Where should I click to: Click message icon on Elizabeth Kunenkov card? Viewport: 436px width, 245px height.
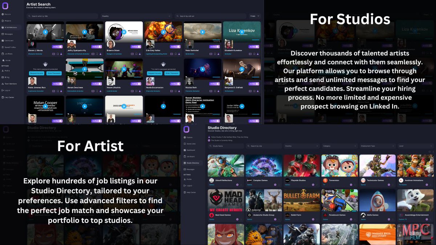point(250,54)
